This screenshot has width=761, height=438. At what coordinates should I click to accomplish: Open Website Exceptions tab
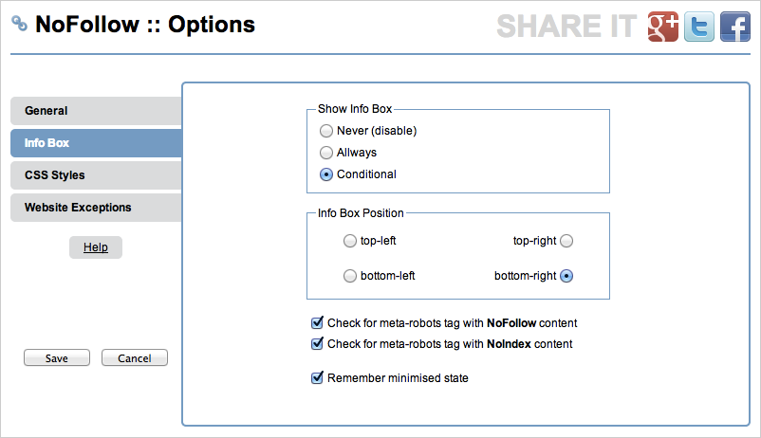tap(96, 208)
